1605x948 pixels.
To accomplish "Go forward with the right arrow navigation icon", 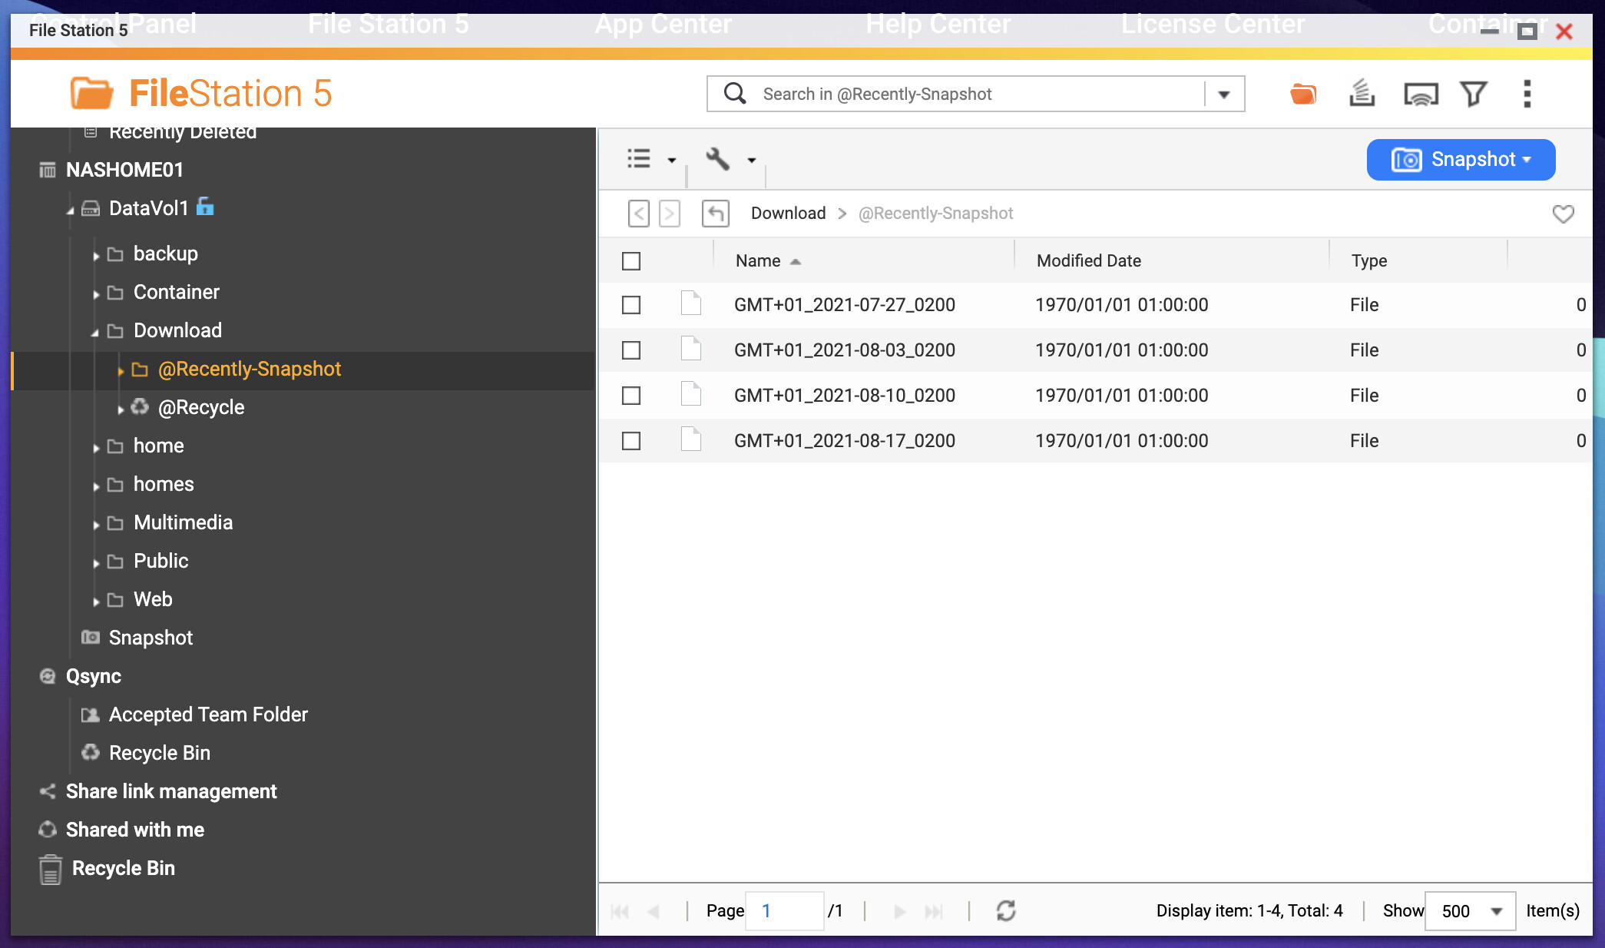I will (670, 213).
